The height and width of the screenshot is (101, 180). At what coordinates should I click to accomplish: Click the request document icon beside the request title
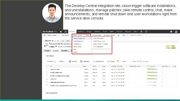pos(46,45)
